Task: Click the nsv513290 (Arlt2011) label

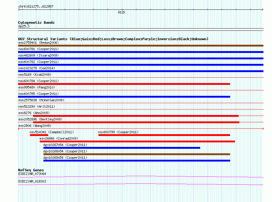Action: 37,106
